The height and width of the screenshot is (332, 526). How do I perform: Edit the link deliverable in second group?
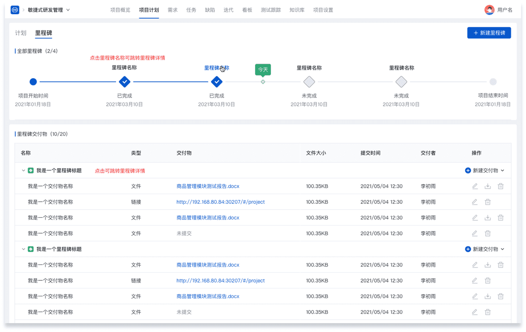pos(475,281)
